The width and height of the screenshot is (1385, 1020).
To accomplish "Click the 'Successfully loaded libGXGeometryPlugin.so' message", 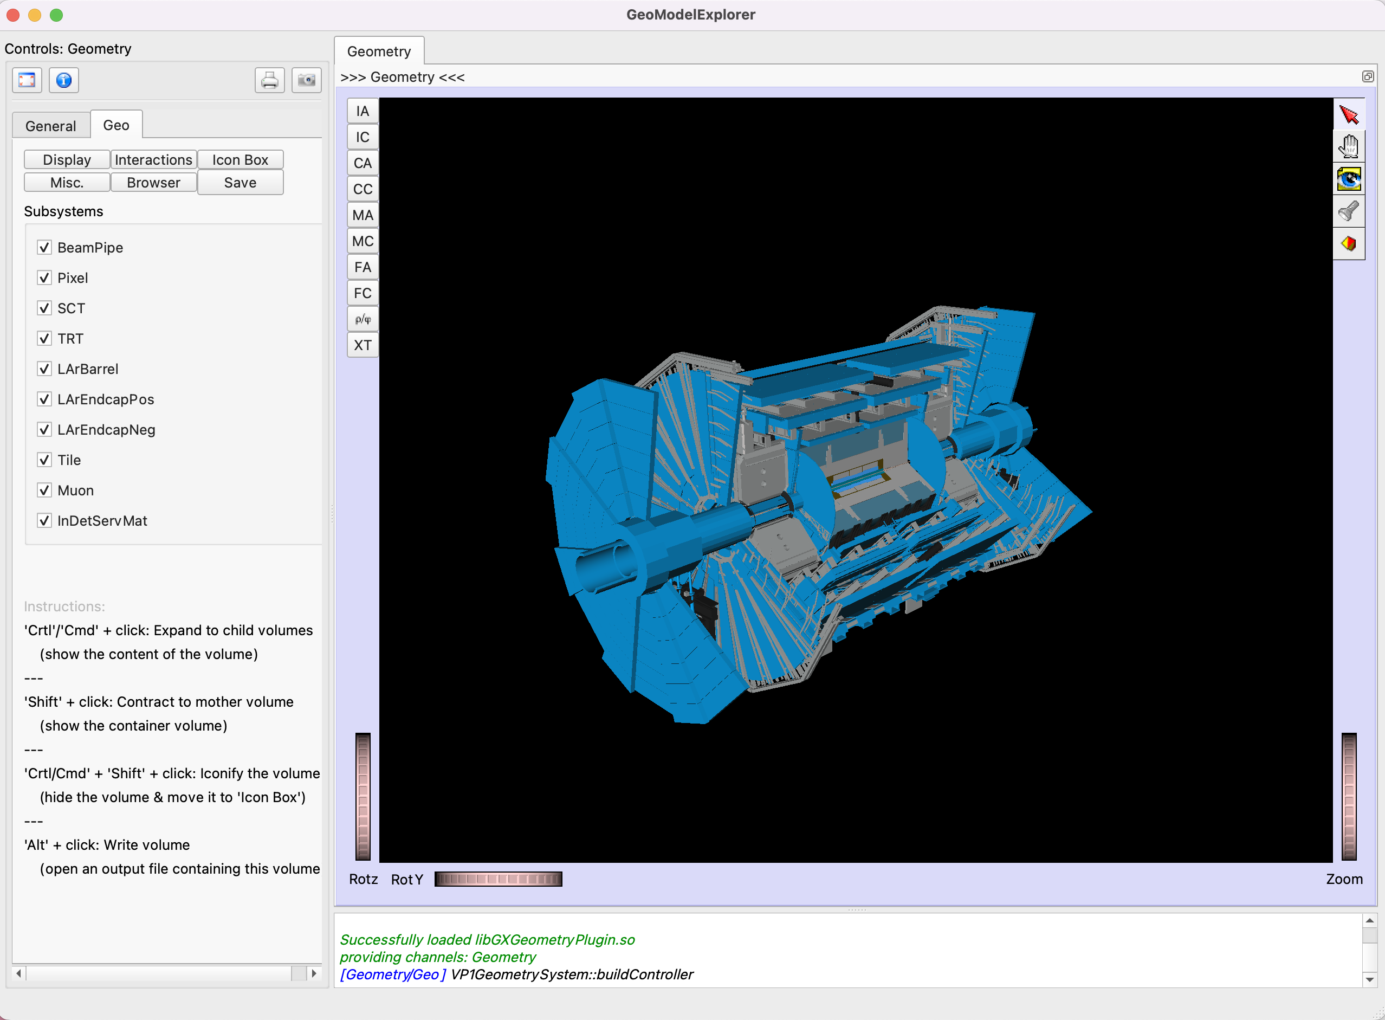I will (x=487, y=940).
